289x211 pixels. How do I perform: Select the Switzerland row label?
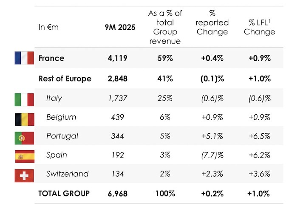pyautogui.click(x=67, y=174)
